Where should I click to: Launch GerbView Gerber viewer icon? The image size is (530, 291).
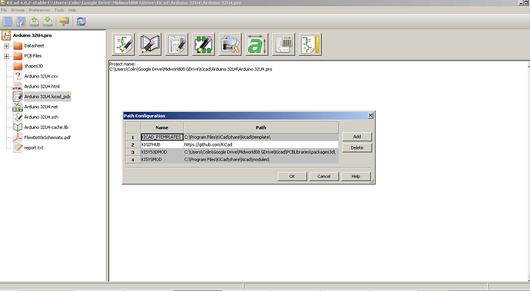(x=230, y=45)
